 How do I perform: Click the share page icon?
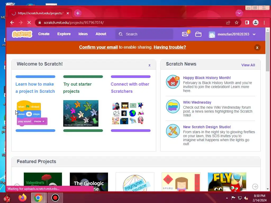tap(228, 22)
